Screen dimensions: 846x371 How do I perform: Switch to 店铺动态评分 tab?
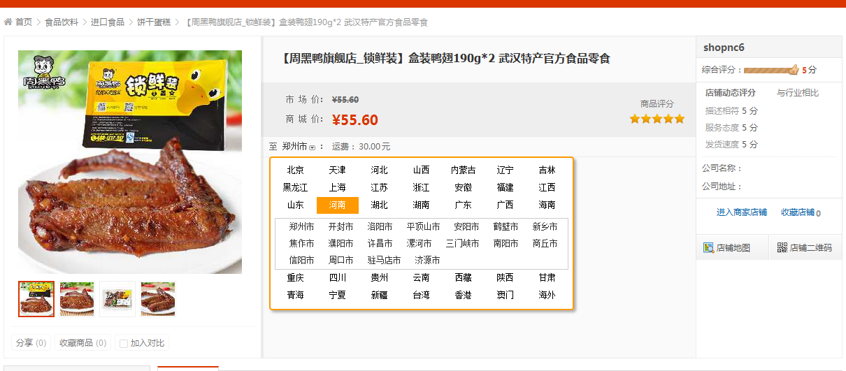[731, 92]
